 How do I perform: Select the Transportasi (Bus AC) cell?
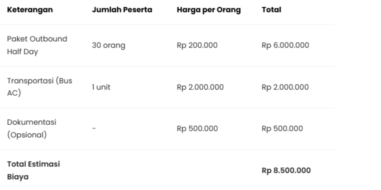click(x=39, y=87)
